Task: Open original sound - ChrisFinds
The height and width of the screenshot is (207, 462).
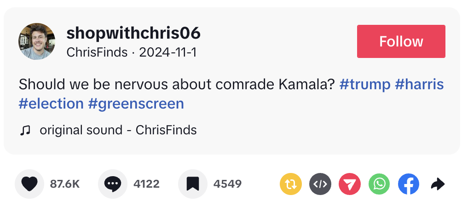Action: (118, 131)
